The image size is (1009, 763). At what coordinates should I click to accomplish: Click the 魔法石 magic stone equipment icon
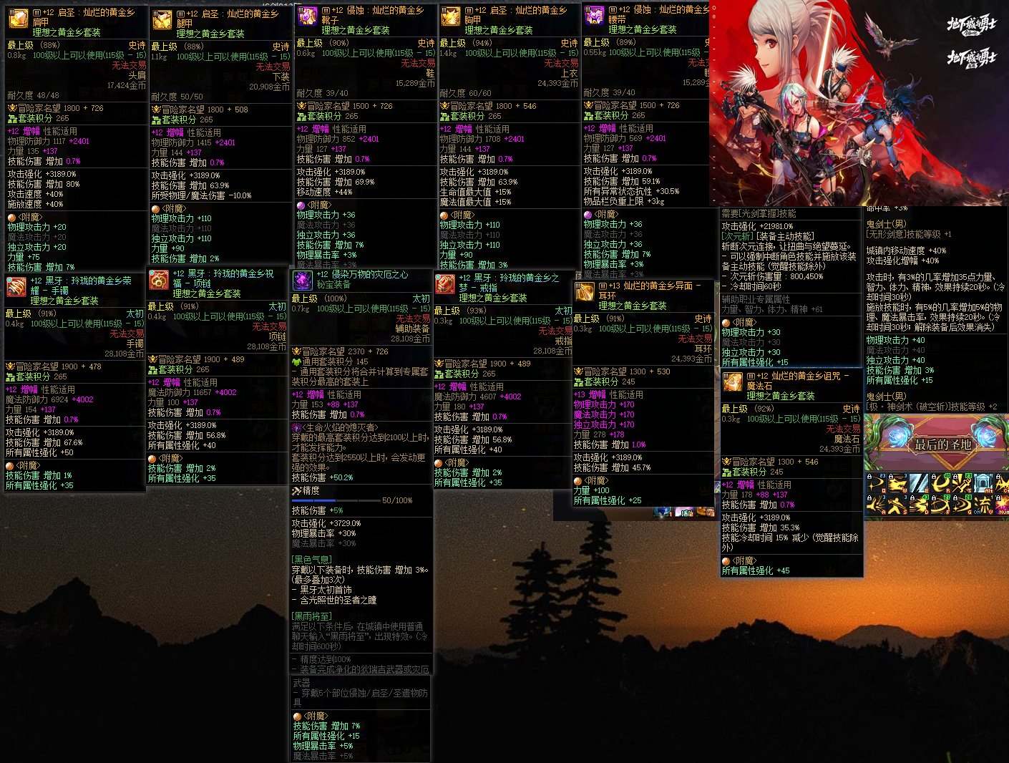coord(733,381)
